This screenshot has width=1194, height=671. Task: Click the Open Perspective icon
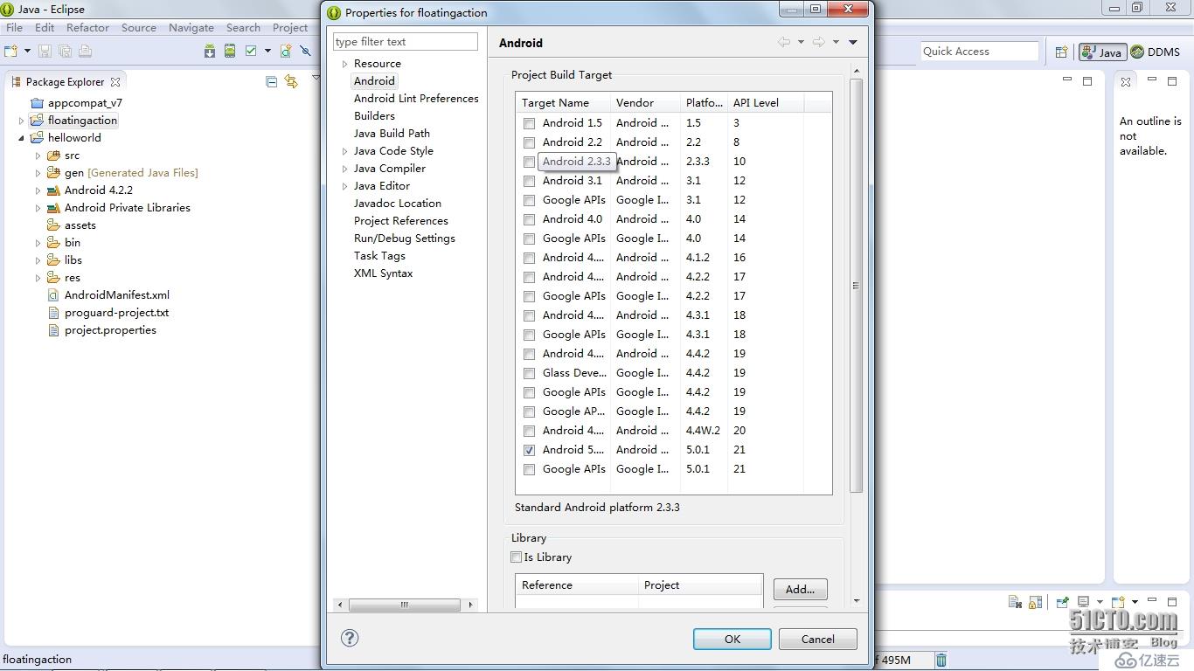(x=1061, y=52)
